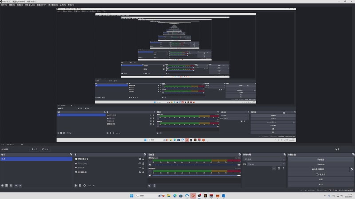Float the Controls dock panel

pos(353,154)
